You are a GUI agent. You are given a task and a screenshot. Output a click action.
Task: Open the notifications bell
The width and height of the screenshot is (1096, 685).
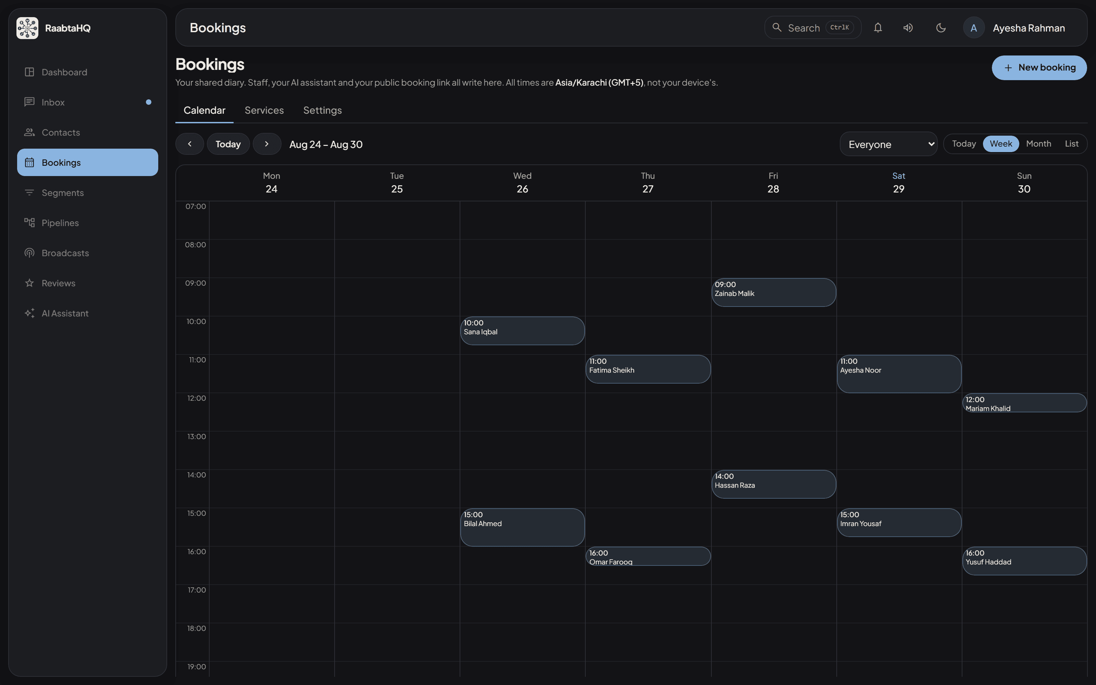pos(878,28)
